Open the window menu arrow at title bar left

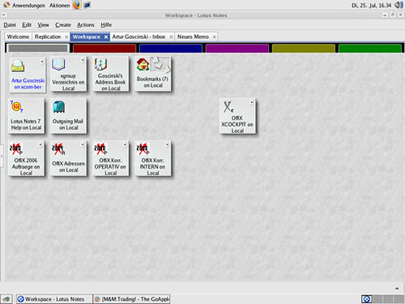tap(3, 15)
